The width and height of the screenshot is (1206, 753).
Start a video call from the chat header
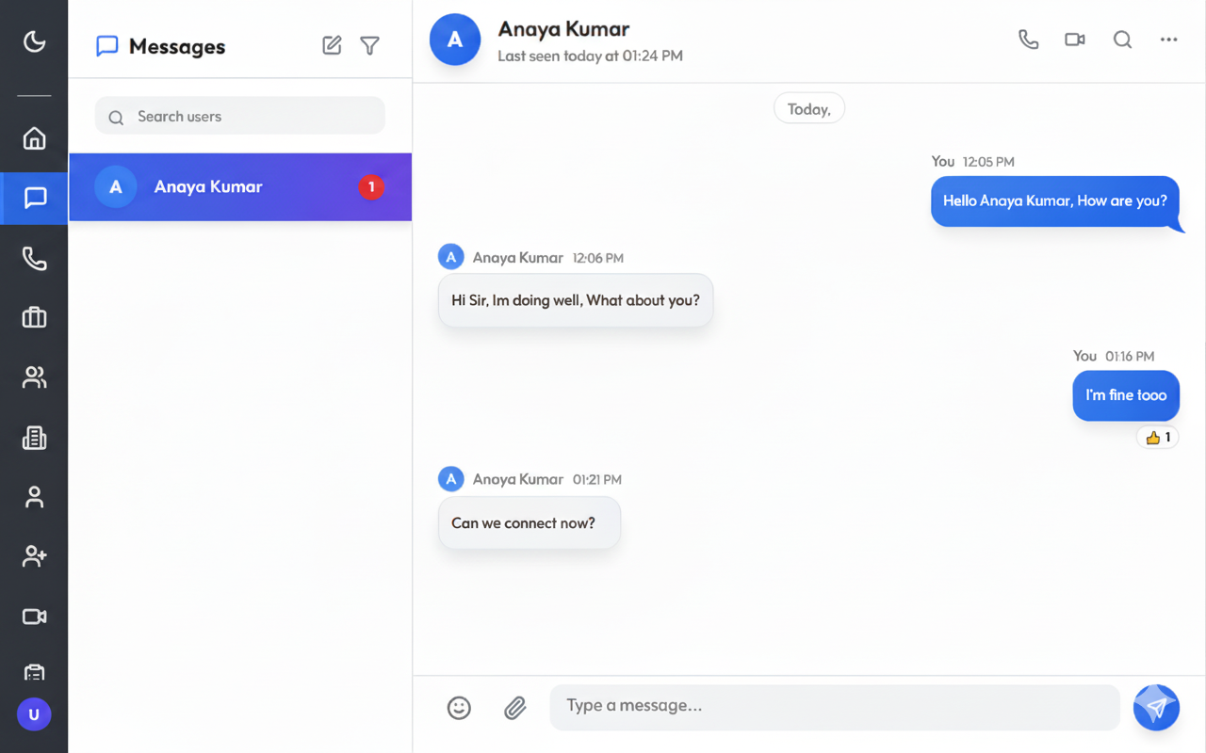coord(1074,40)
